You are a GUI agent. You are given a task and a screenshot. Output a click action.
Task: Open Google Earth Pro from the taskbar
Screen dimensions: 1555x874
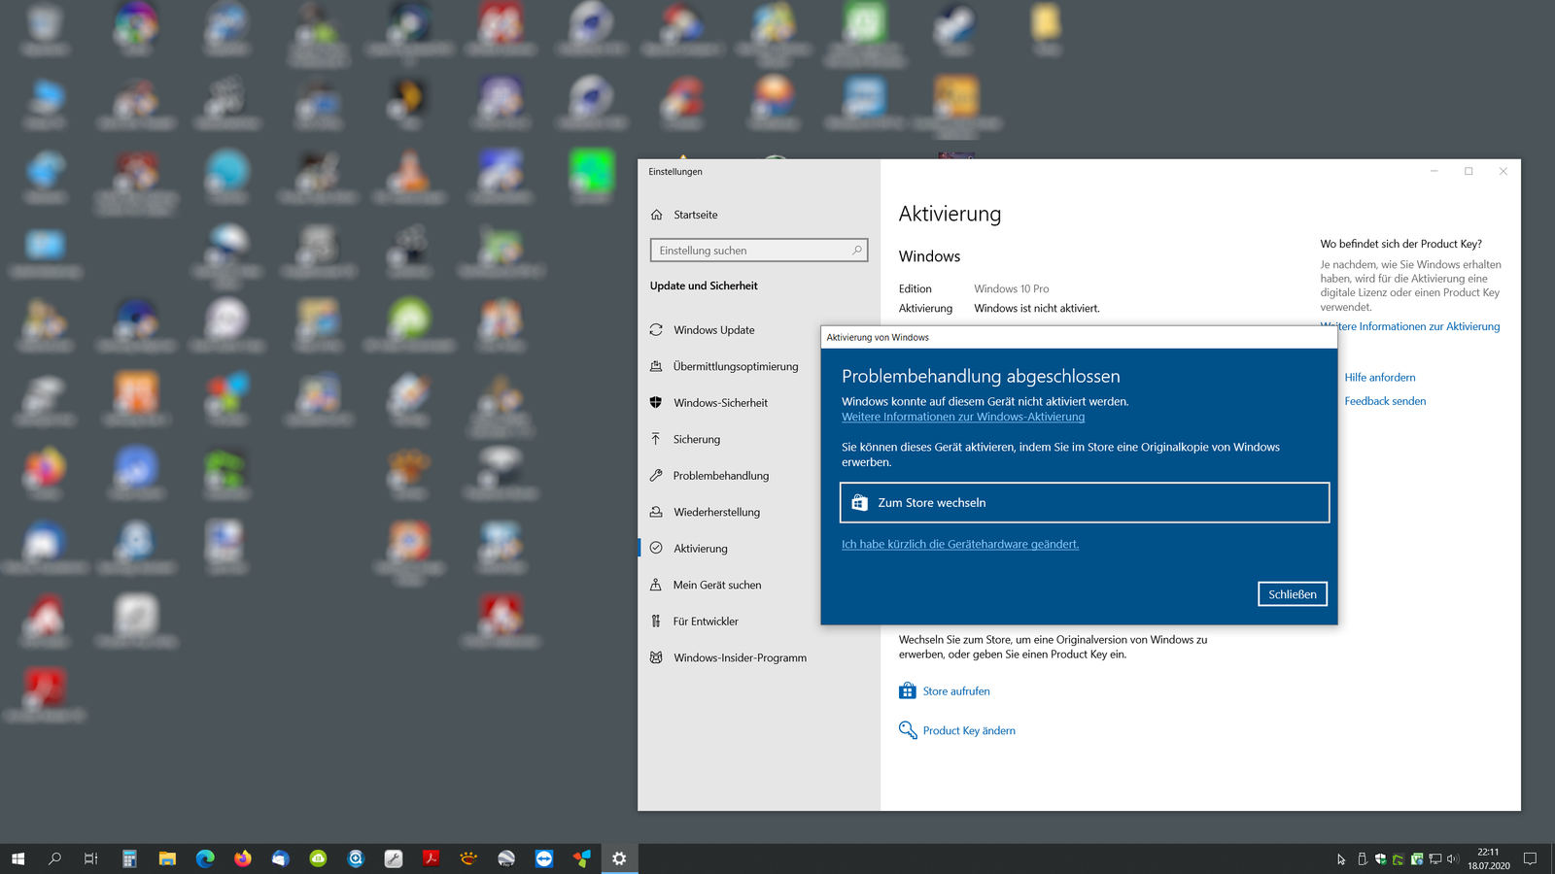506,858
